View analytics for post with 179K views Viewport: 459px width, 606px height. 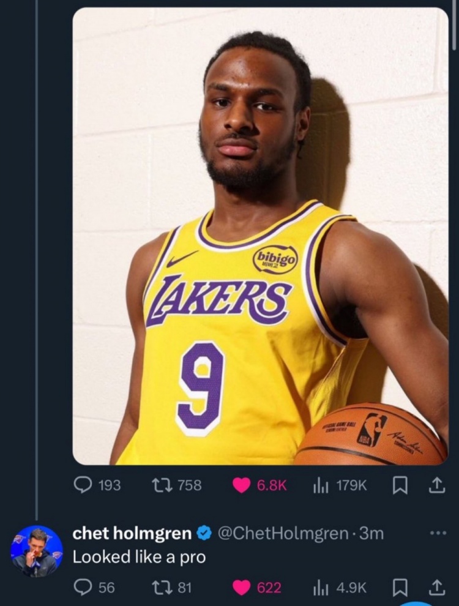(319, 485)
